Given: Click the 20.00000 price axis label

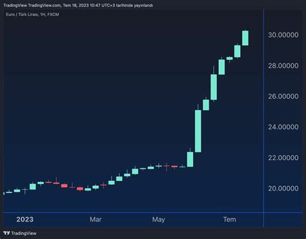Looking at the screenshot, I should tap(283, 189).
